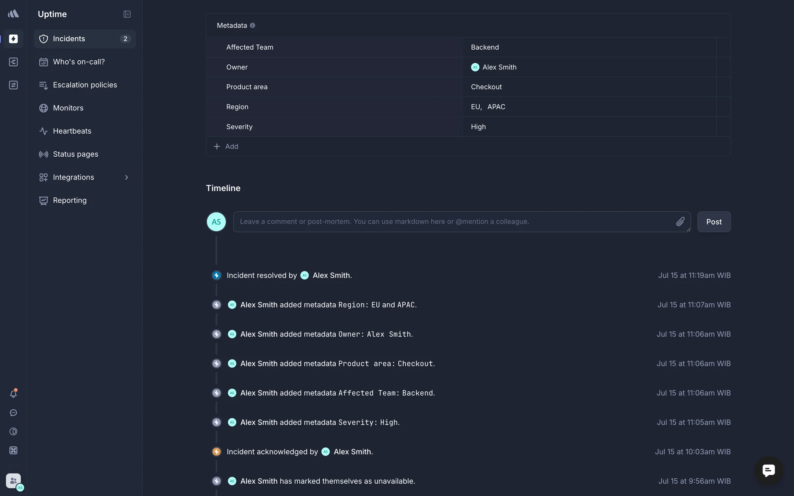Open the team account switcher avatar
This screenshot has width=794, height=496.
[x=14, y=481]
